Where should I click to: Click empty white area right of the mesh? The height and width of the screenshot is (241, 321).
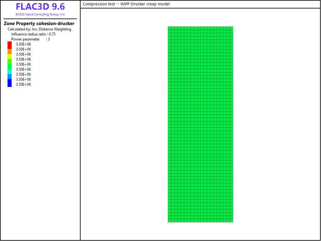(276, 126)
